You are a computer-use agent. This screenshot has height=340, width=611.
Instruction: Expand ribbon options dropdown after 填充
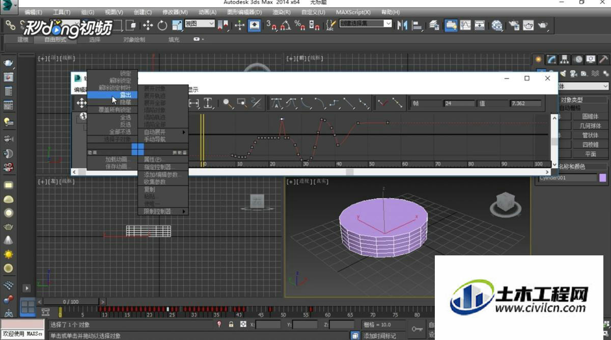[x=198, y=39]
